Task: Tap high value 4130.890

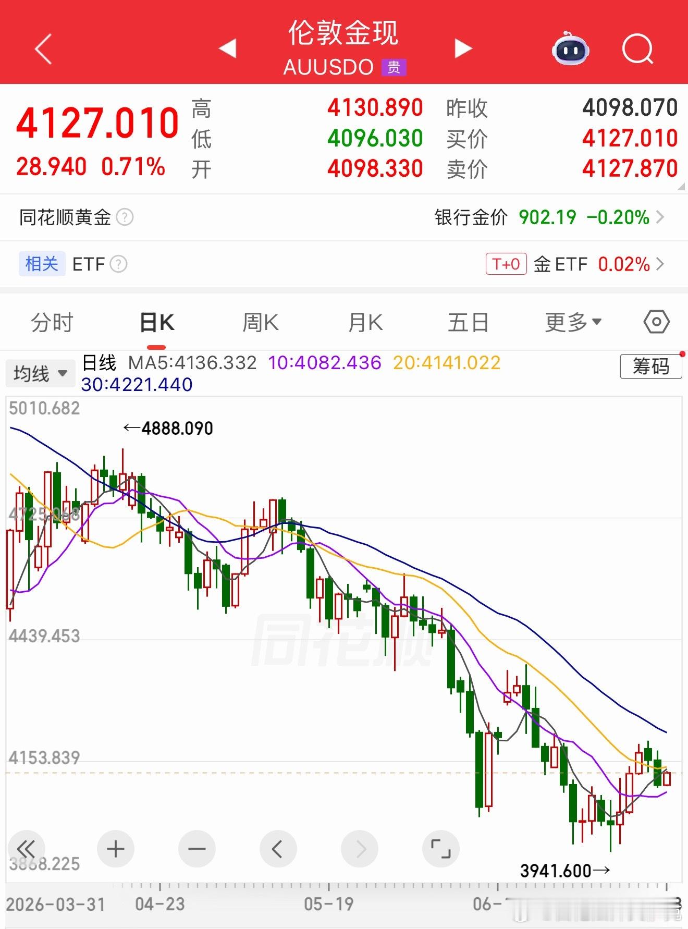Action: pos(375,108)
